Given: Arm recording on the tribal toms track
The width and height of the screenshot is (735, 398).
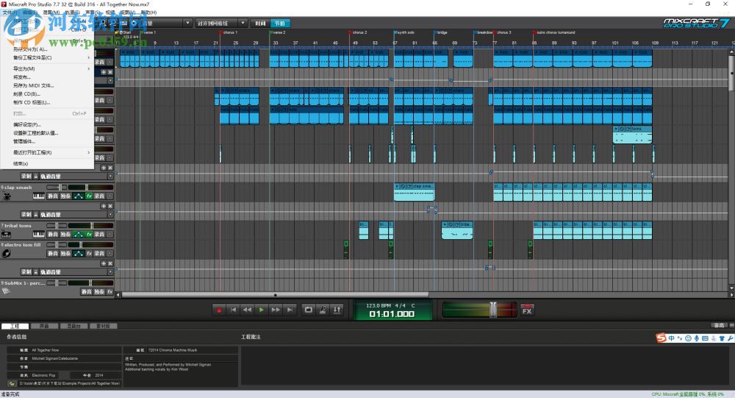Looking at the screenshot, I should pyautogui.click(x=99, y=234).
